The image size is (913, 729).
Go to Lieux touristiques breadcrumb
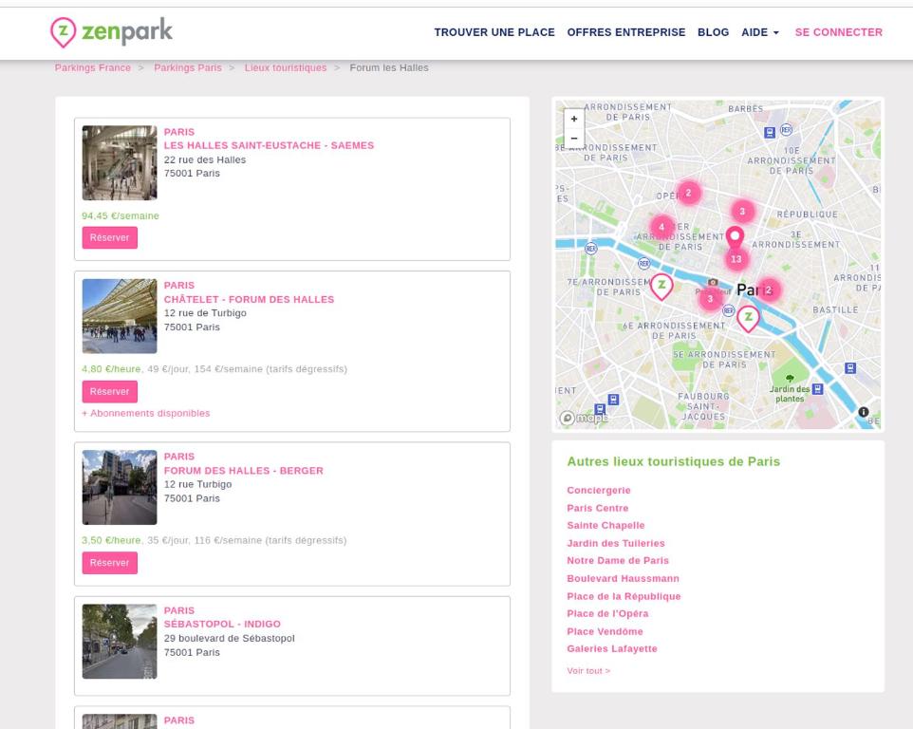pyautogui.click(x=286, y=67)
